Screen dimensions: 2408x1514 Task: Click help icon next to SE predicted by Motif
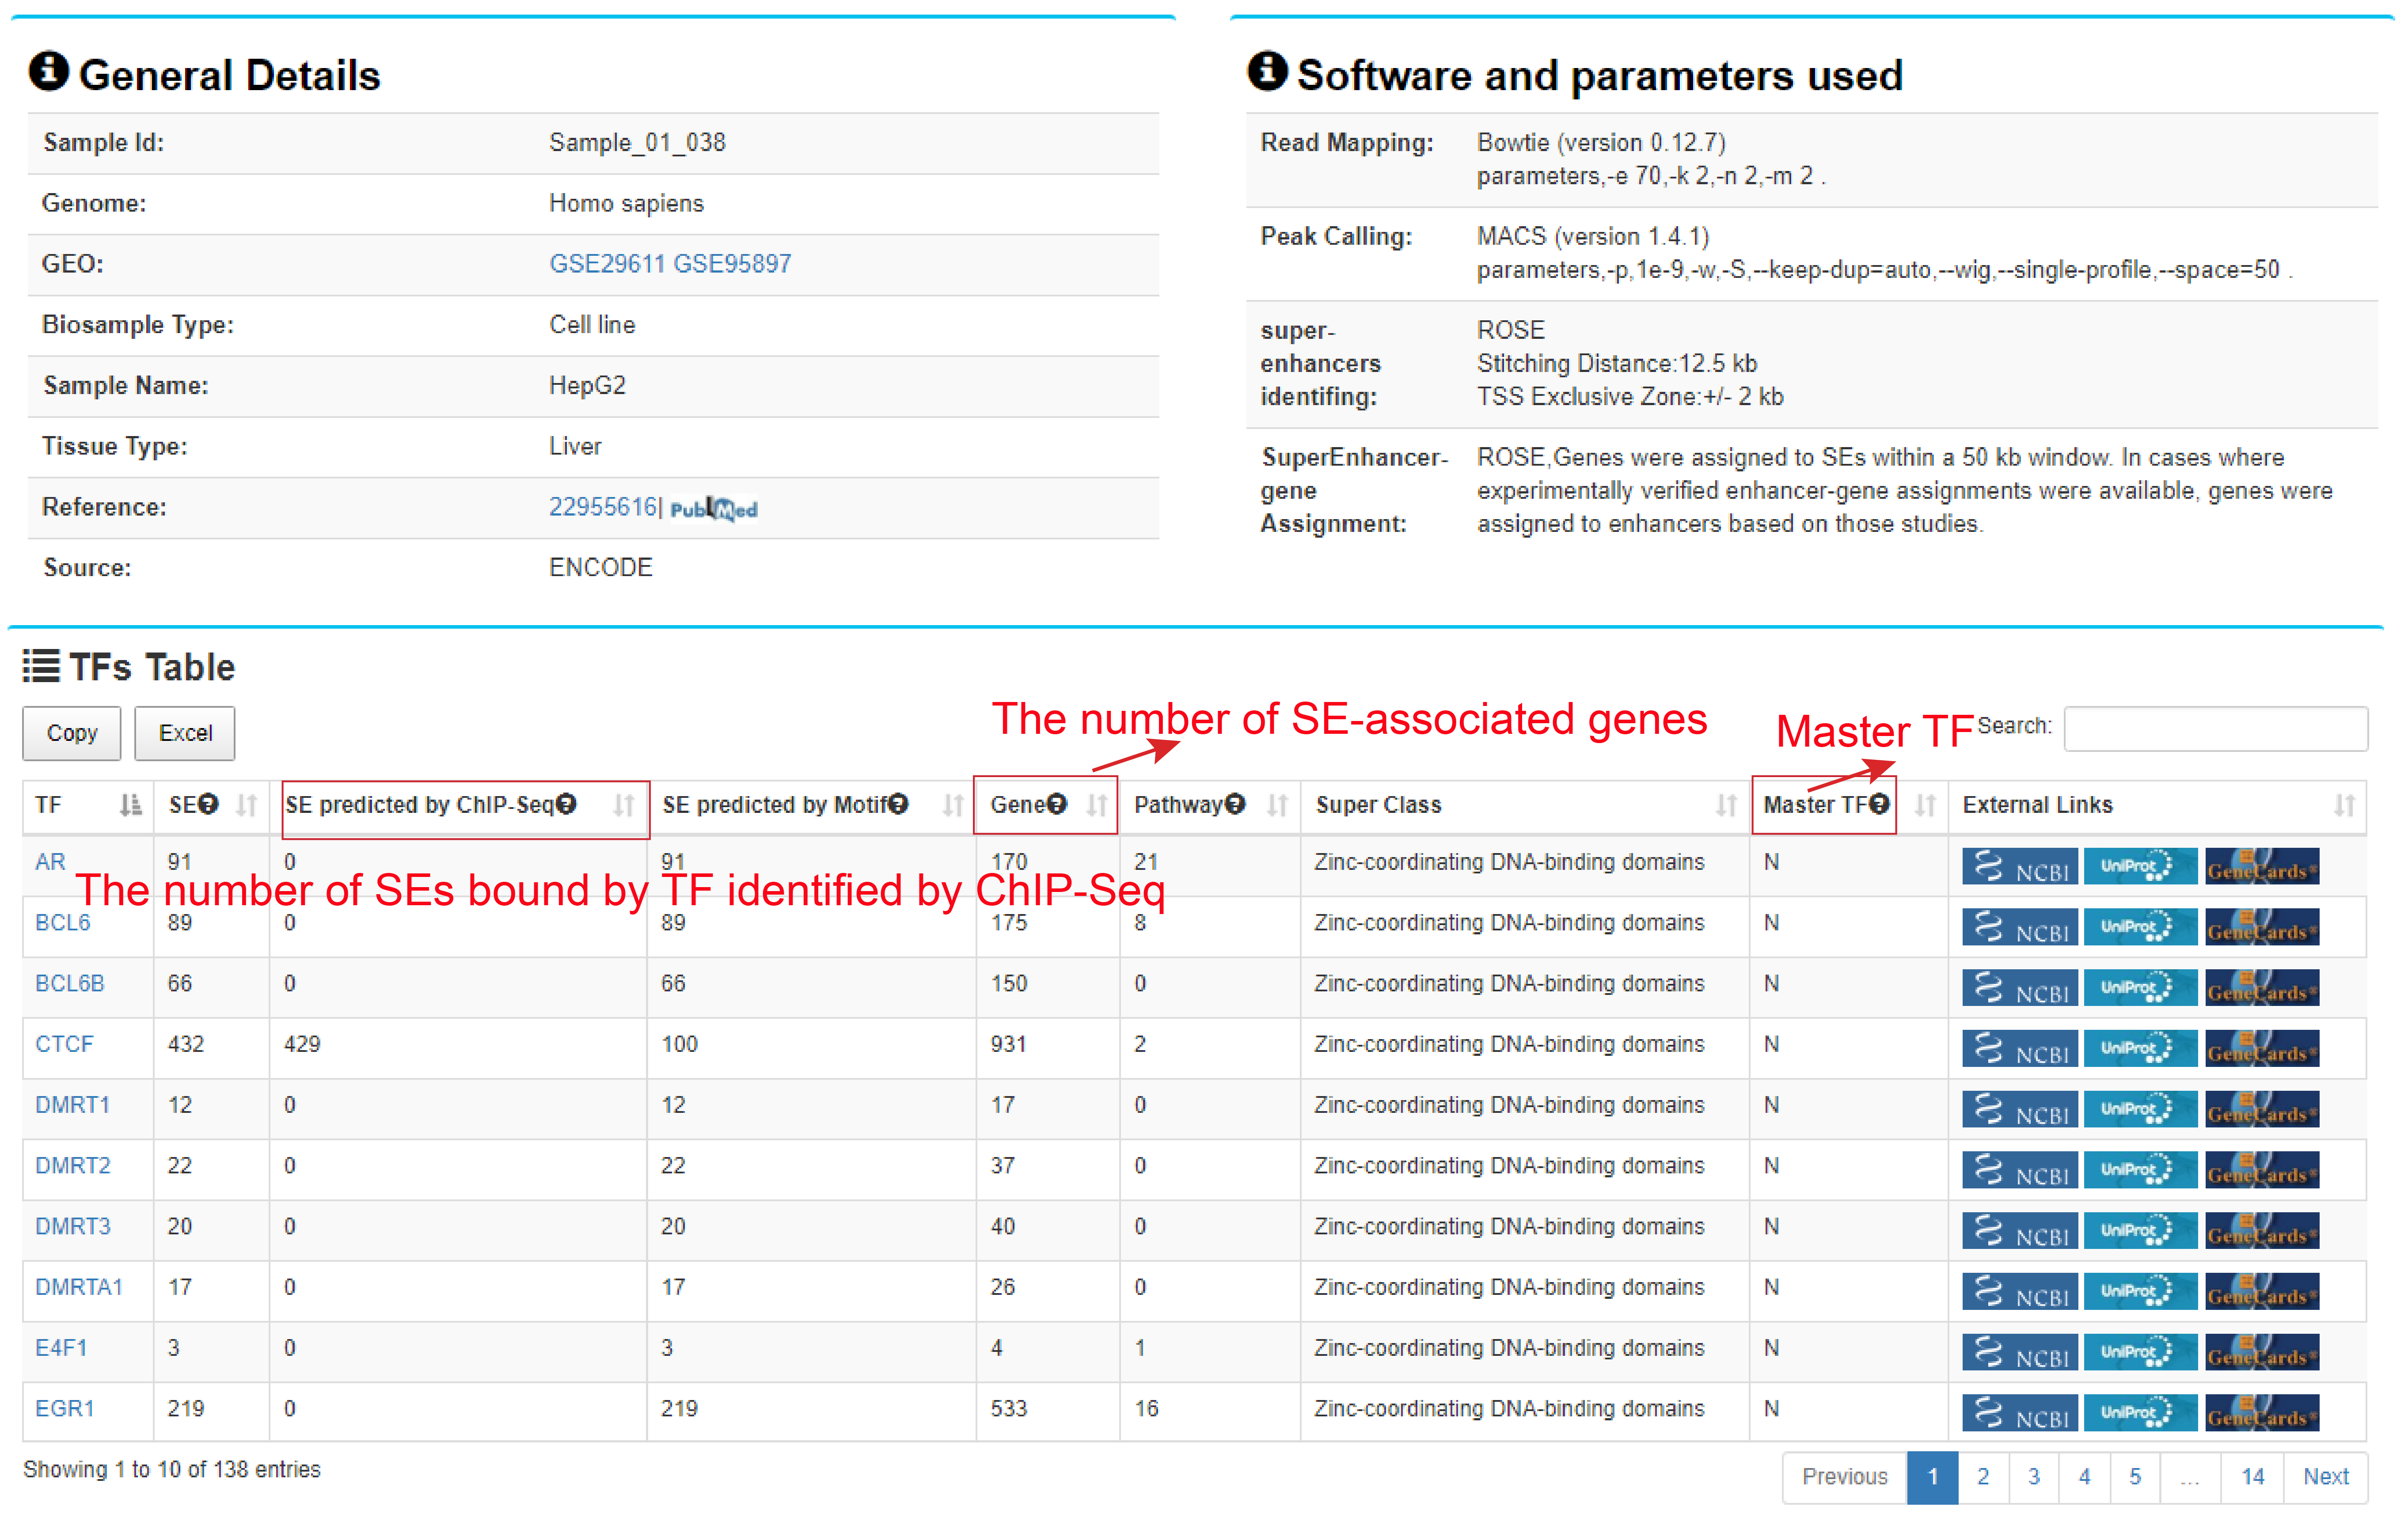[898, 804]
